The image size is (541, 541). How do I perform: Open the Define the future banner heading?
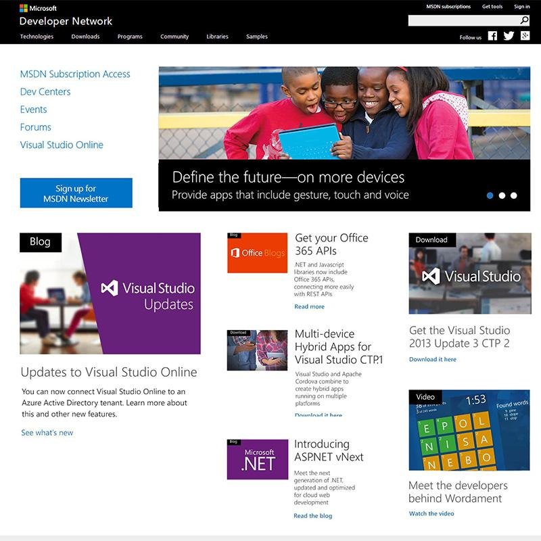tap(288, 177)
